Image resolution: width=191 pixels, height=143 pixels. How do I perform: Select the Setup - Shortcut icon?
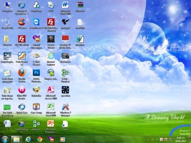click(x=65, y=76)
